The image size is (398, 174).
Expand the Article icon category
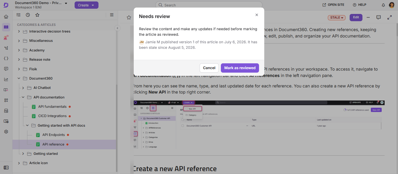[19, 163]
